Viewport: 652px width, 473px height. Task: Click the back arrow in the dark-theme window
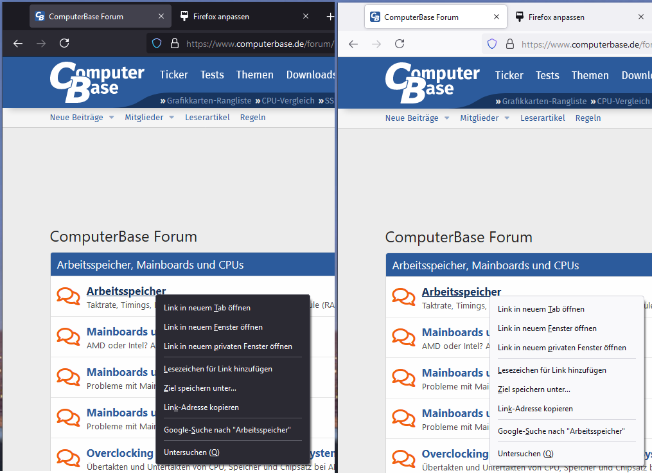(x=18, y=43)
